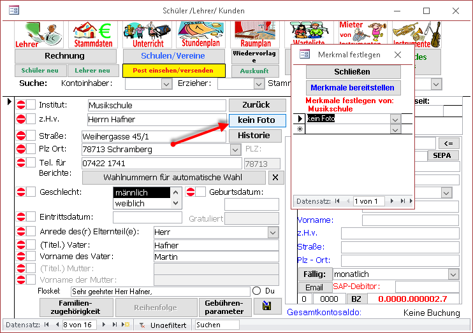Click the Raumplan room plan icon

[255, 34]
